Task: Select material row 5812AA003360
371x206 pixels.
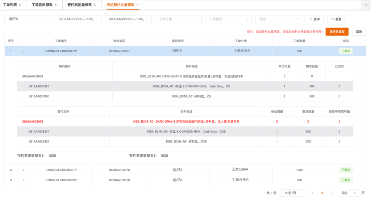Action: 185,96
